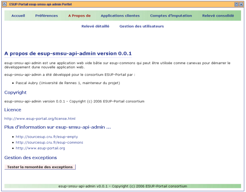Go to Préférences
The image size is (246, 192).
(x=46, y=16)
